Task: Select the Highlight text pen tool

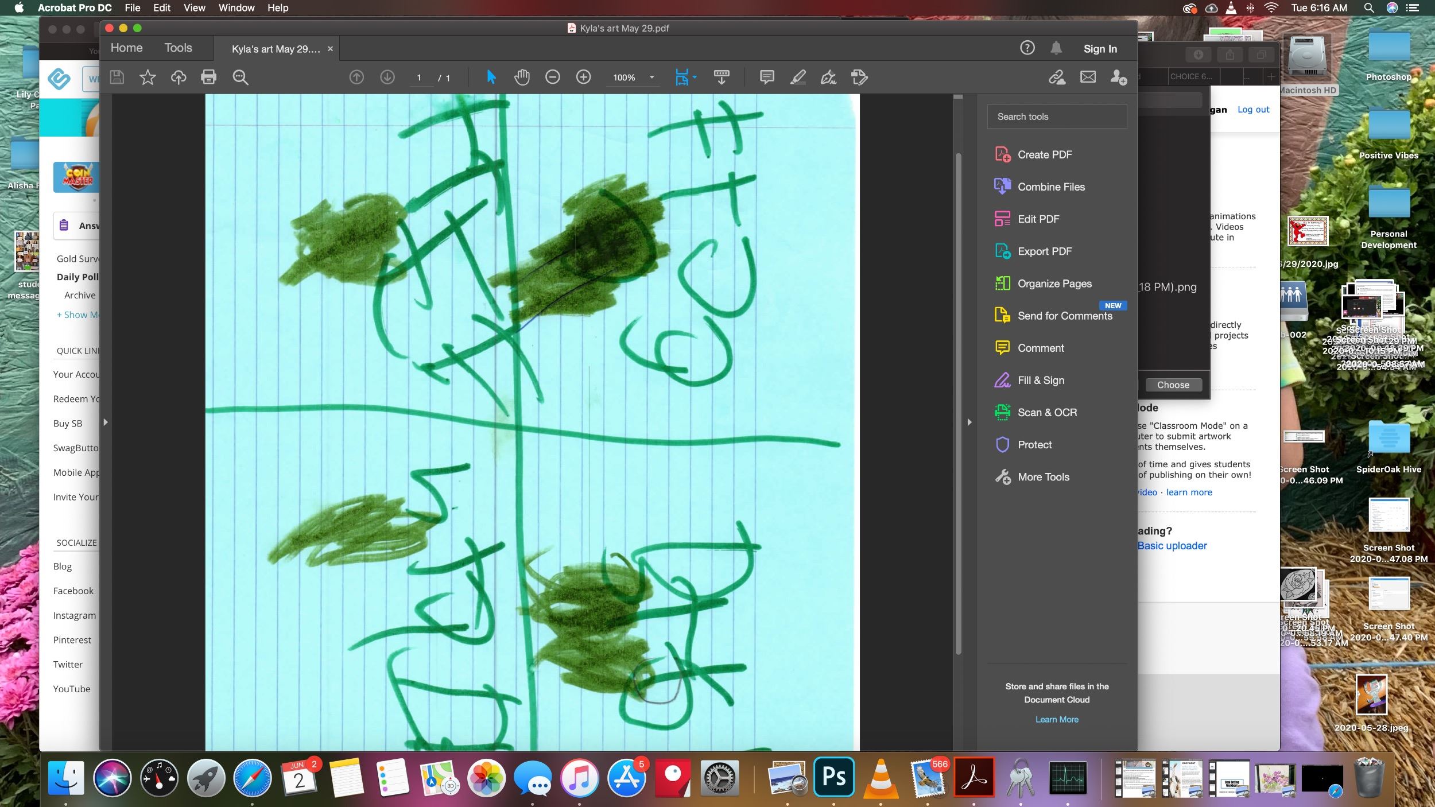Action: 797,77
